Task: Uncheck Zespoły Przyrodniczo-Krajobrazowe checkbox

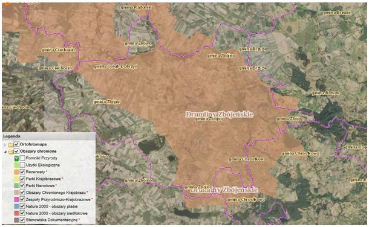Action: coord(22,199)
